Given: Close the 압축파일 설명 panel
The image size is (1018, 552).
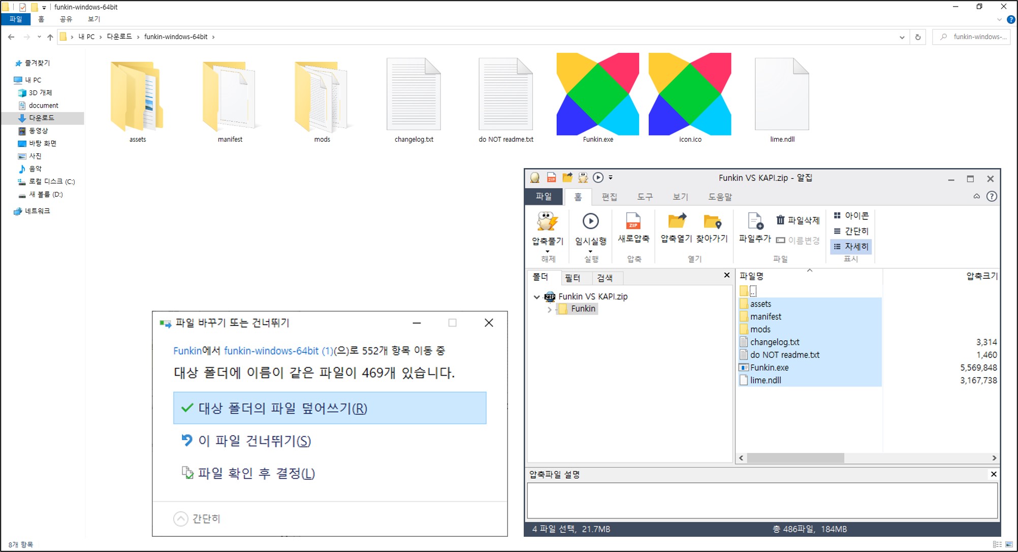Looking at the screenshot, I should pos(993,474).
